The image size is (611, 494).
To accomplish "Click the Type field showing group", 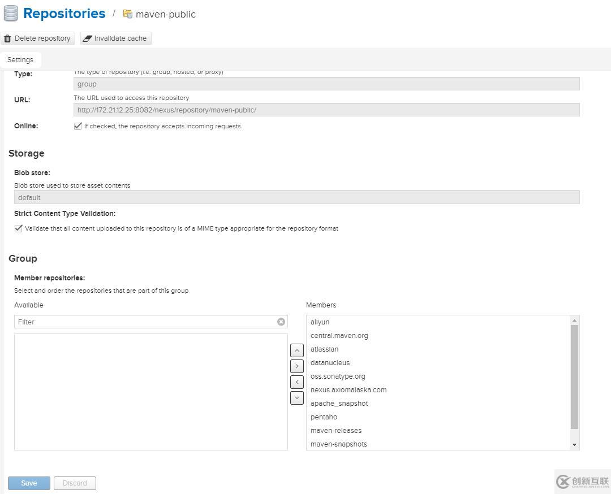I will pyautogui.click(x=326, y=84).
